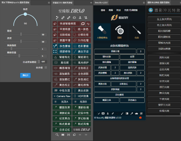Click the stamp icon in Beautify bottom toolbar
The height and width of the screenshot is (141, 181).
coord(108,113)
